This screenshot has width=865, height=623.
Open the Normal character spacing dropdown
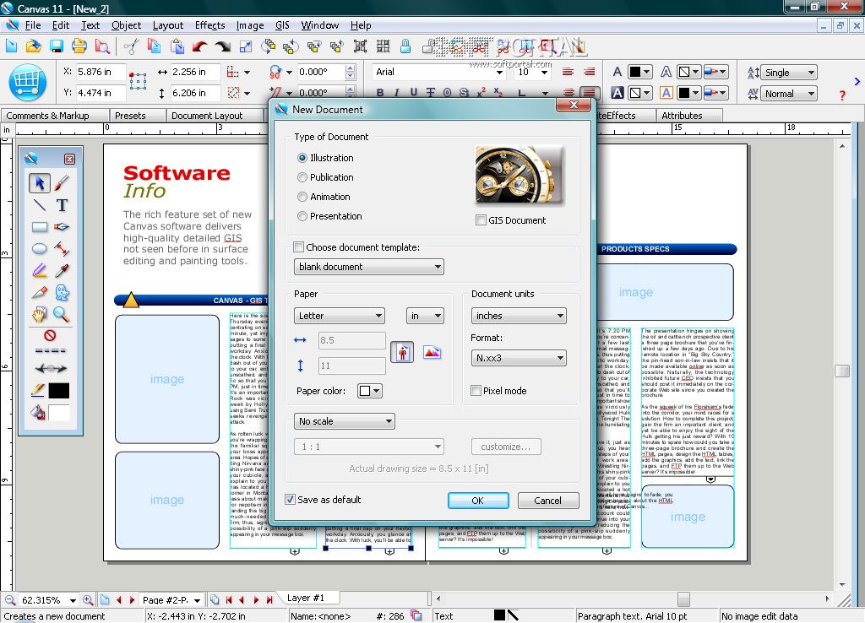789,94
